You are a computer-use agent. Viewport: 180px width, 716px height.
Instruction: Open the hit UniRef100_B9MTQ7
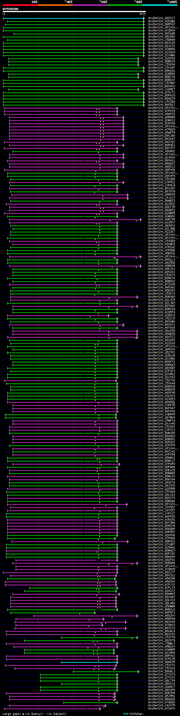161,24
